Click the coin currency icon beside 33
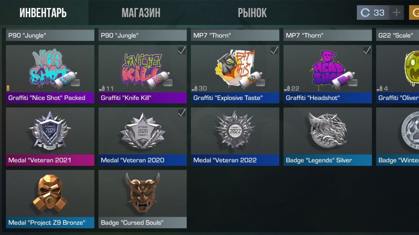Viewport: 419px width, 235px height. tap(365, 13)
